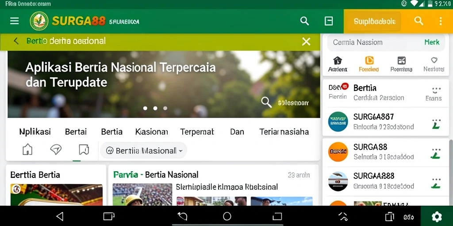Click the underlined bookmark icon

pos(84,150)
